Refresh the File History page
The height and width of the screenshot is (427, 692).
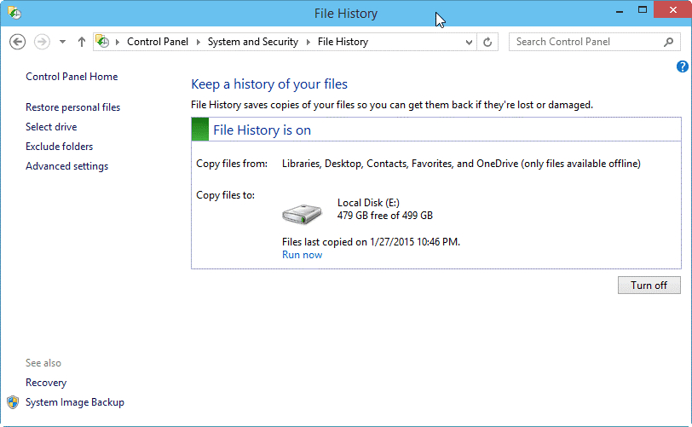[487, 42]
